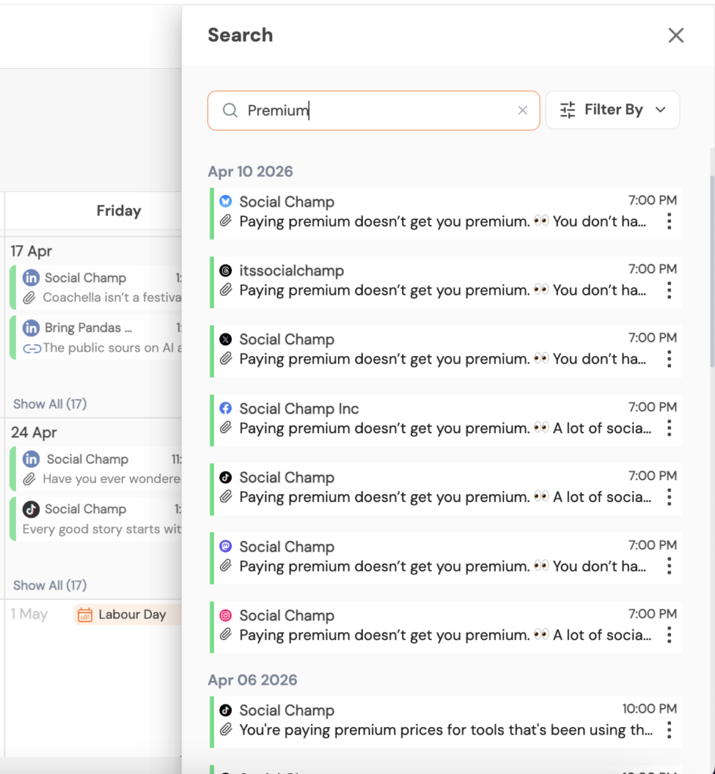Click the Filter By chevron arrow
This screenshot has width=715, height=774.
pos(661,110)
